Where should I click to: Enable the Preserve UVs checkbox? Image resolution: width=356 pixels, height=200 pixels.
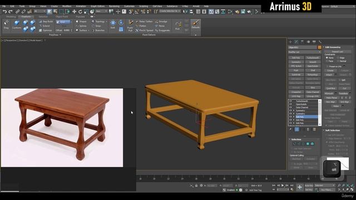pos(328,67)
